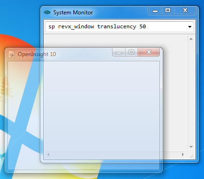The height and width of the screenshot is (179, 204).
Task: Click the OpenInsight 10 title bar
Action: (x=59, y=54)
